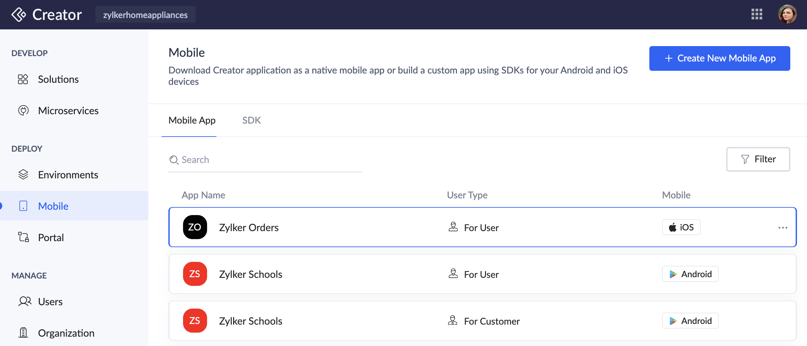
Task: Select the Mobile App tab
Action: click(192, 120)
